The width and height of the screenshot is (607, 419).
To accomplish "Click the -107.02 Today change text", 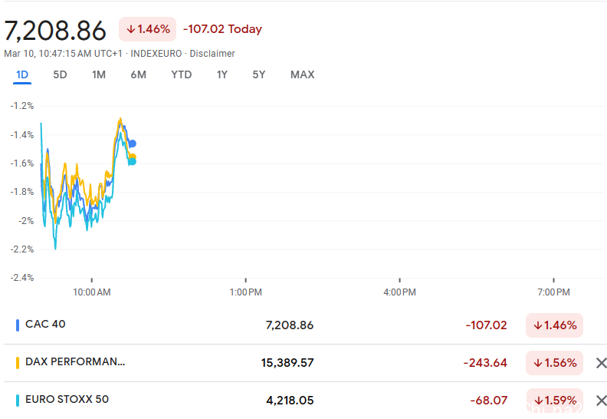I will click(222, 29).
